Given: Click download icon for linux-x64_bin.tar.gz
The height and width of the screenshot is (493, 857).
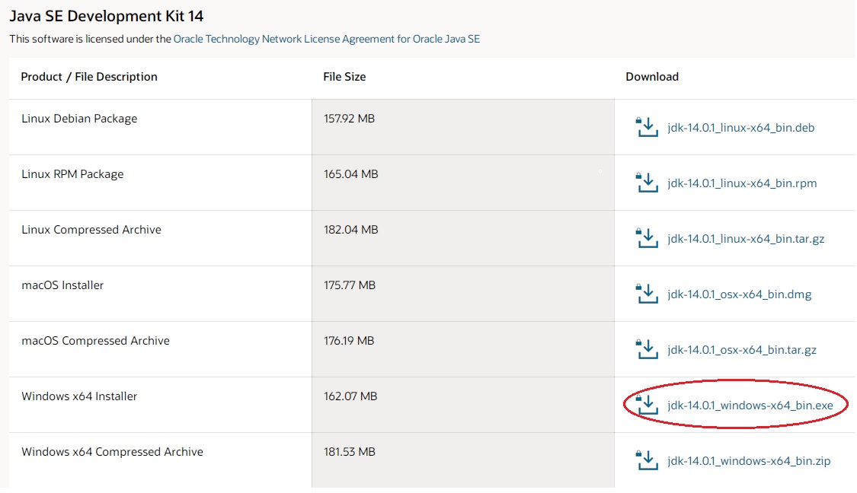Looking at the screenshot, I should point(647,239).
